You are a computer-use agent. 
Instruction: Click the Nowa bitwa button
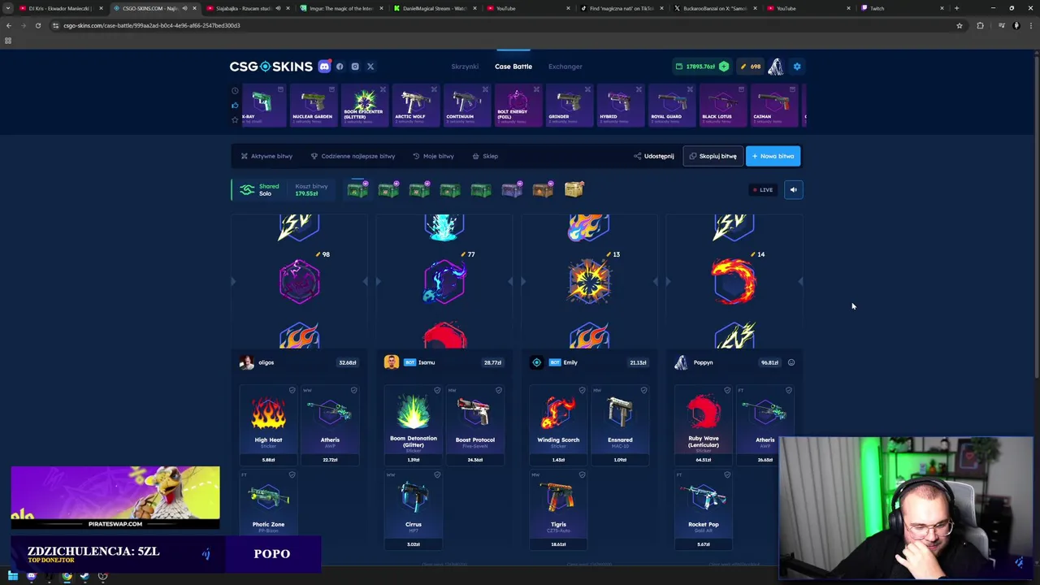(x=773, y=156)
